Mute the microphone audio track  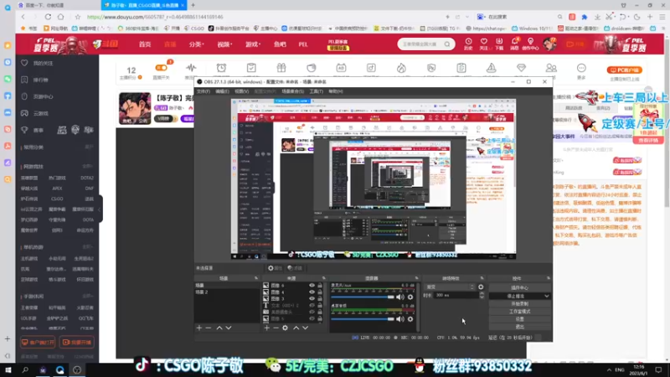(x=400, y=297)
